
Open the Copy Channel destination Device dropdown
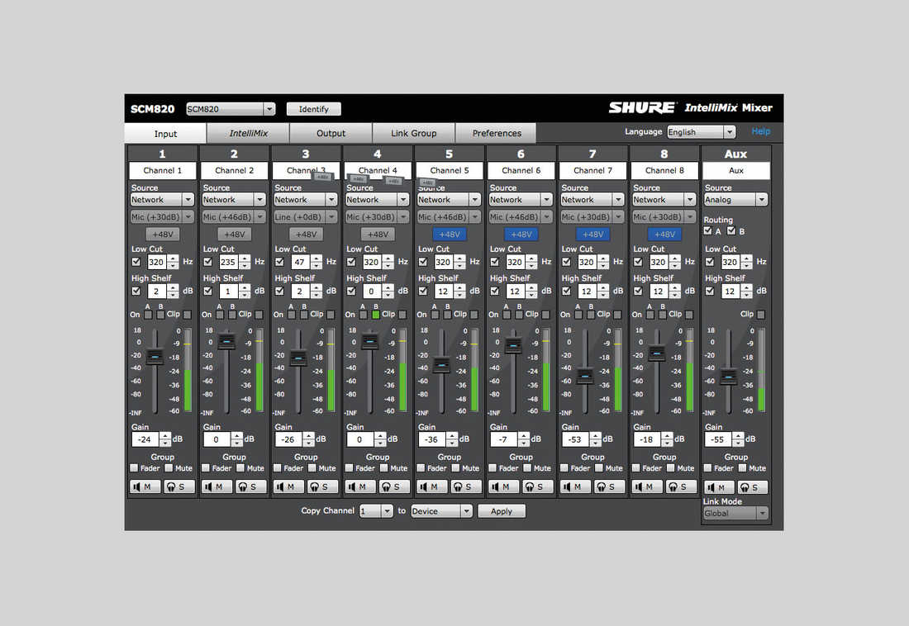point(441,511)
